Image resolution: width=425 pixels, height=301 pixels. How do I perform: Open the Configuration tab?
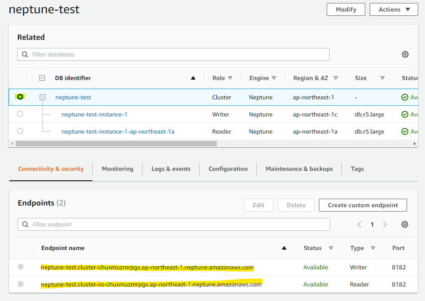[228, 169]
